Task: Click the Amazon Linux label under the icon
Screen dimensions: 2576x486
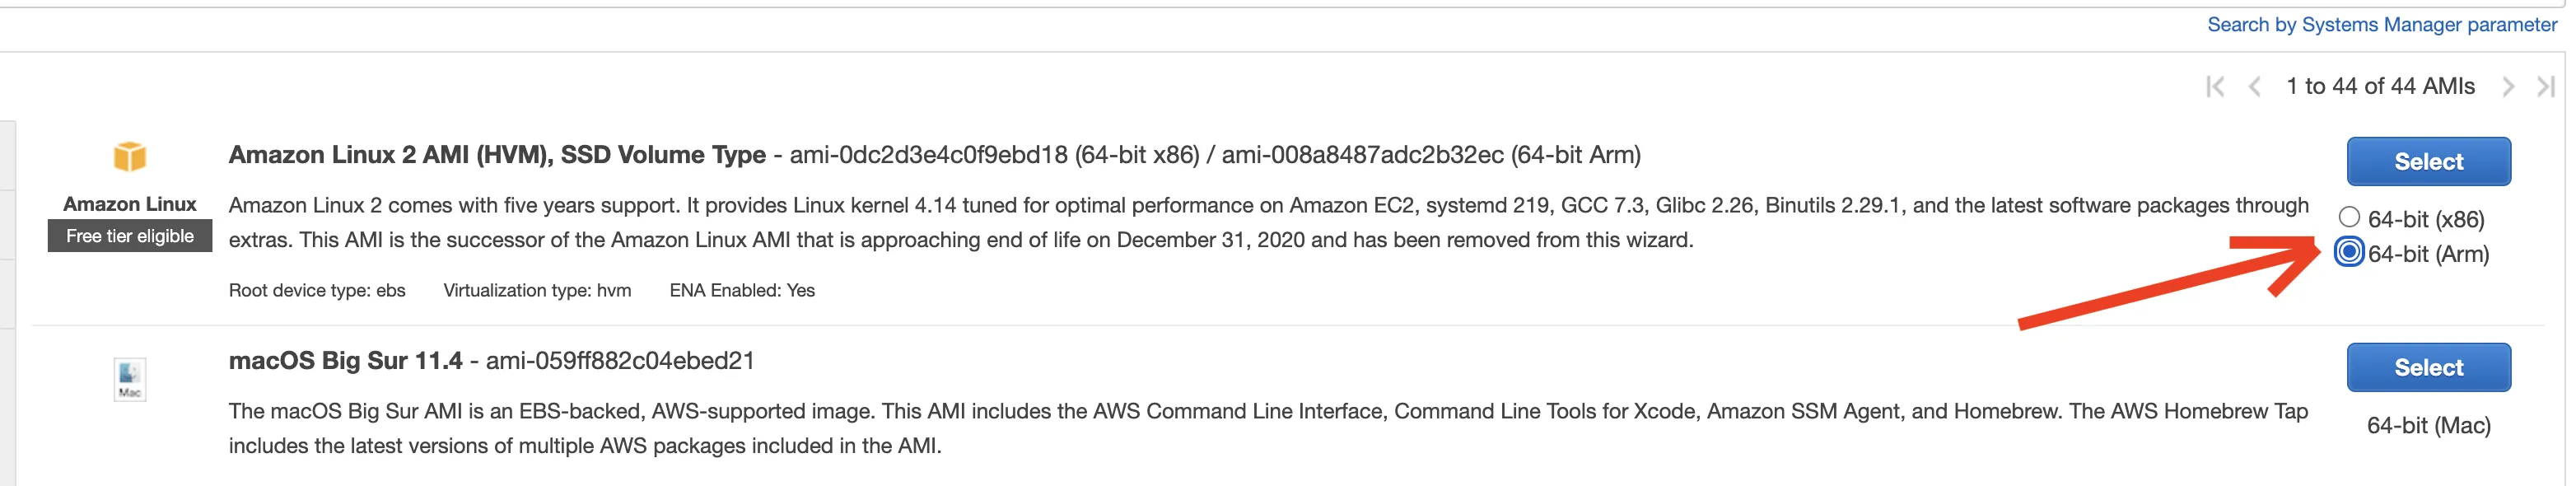Action: pyautogui.click(x=130, y=204)
